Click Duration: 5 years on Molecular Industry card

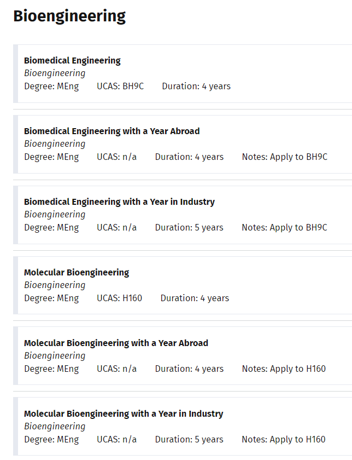[x=189, y=439]
